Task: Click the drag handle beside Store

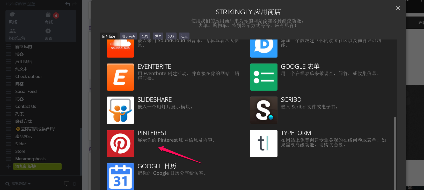Action: click(9, 151)
